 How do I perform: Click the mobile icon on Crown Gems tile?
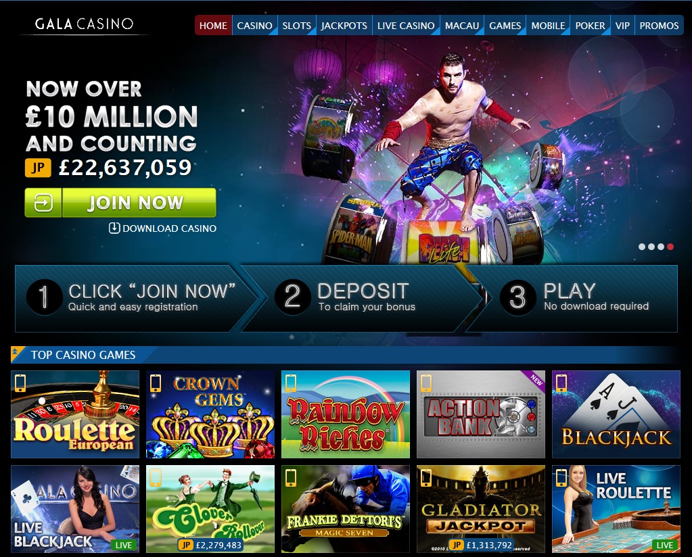point(156,383)
